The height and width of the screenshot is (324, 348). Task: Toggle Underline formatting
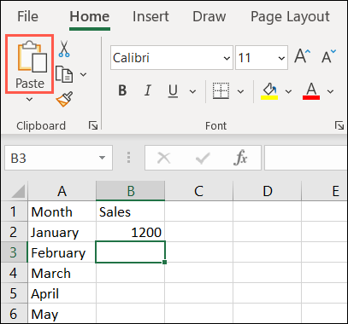click(x=173, y=91)
